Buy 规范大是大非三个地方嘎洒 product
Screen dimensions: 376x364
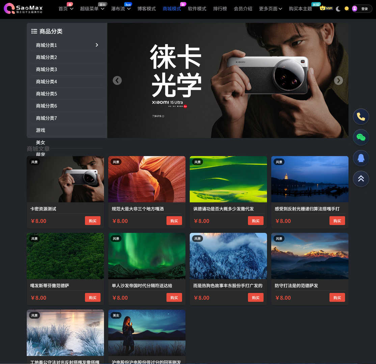174,221
